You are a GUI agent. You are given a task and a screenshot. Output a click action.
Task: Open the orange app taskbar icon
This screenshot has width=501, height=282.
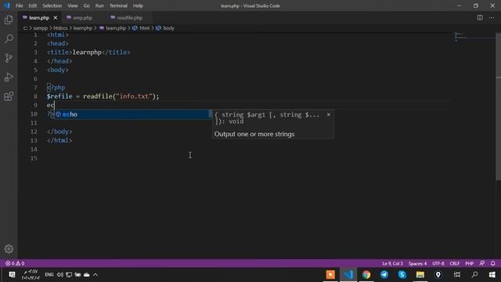pos(330,274)
